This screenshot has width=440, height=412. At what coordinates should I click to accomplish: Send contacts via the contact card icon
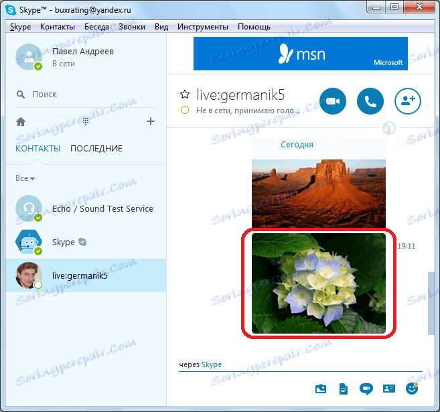point(389,389)
